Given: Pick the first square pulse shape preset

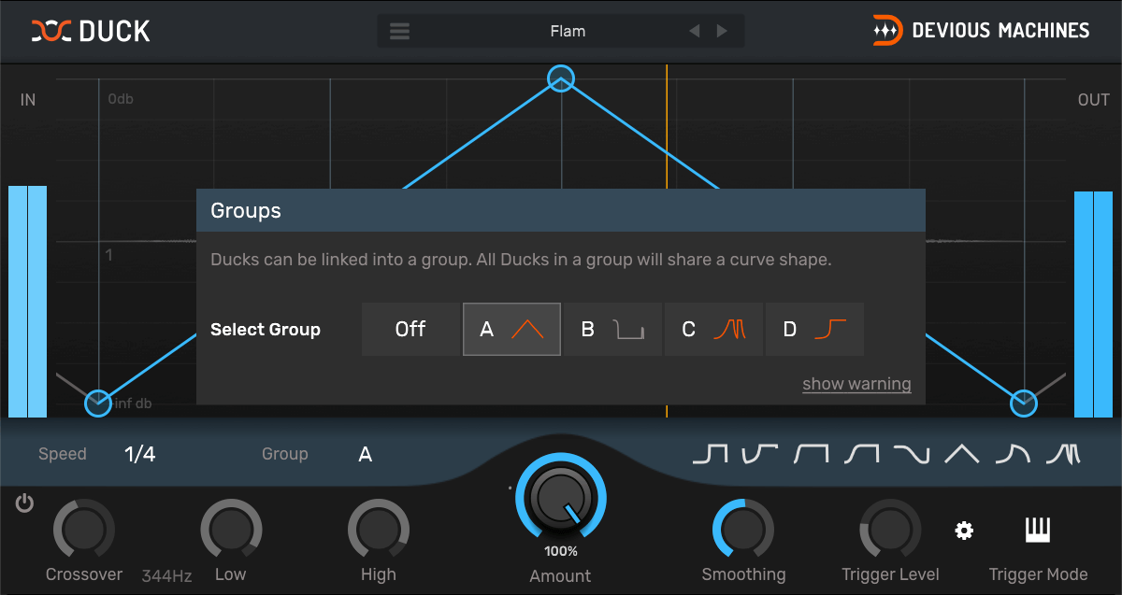Looking at the screenshot, I should pos(710,455).
